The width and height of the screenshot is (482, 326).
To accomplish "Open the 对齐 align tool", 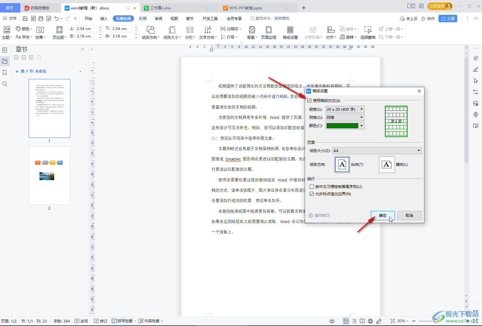I will [x=331, y=33].
